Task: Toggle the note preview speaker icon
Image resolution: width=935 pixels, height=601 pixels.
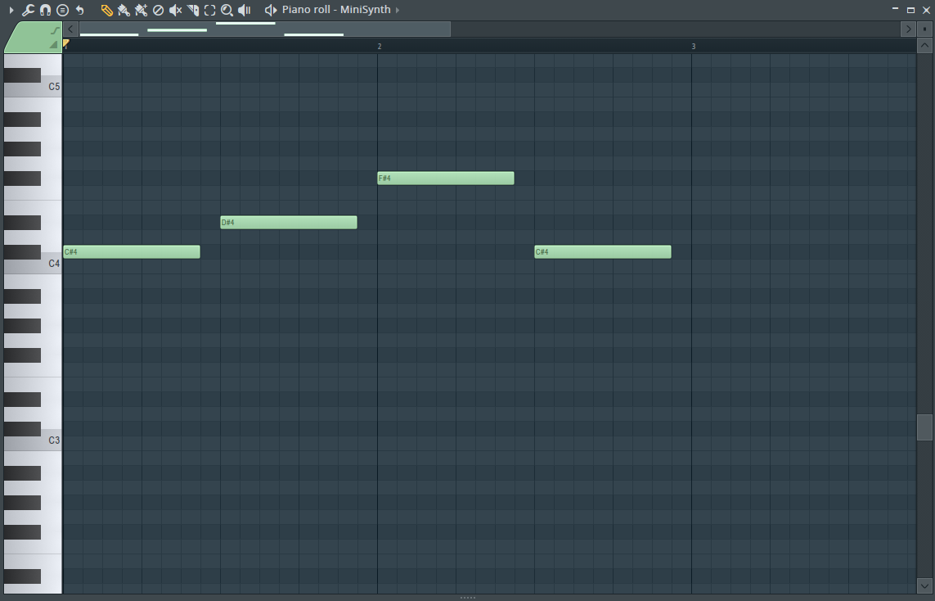Action: 271,10
